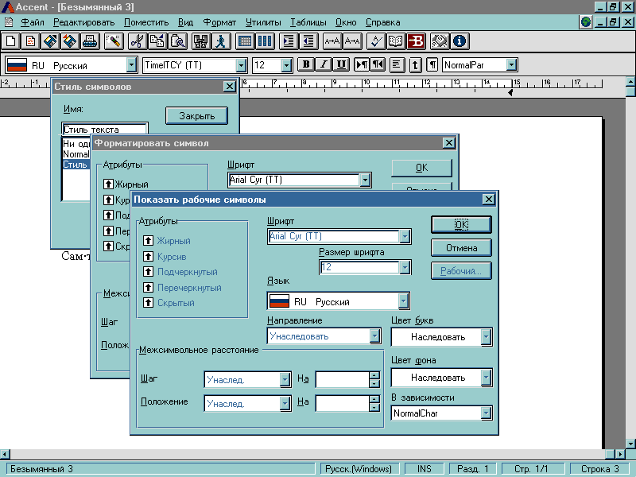
Task: Open the Формат menu
Action: (219, 22)
